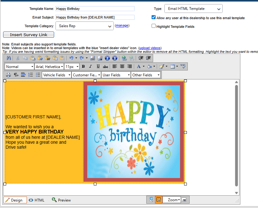Open the Vehicle Fields dropdown
The width and height of the screenshot is (258, 208).
pyautogui.click(x=56, y=74)
